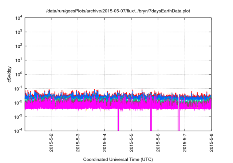Select the 2015-5-2 date tick label
The image size is (233, 163).
[x=51, y=143]
